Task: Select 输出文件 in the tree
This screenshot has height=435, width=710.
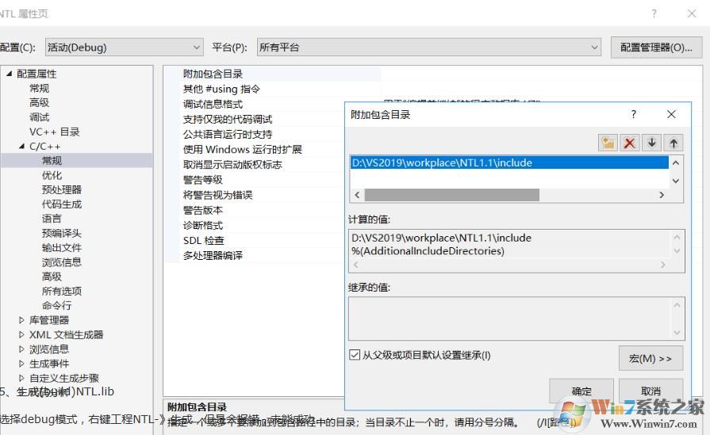Action: (62, 247)
